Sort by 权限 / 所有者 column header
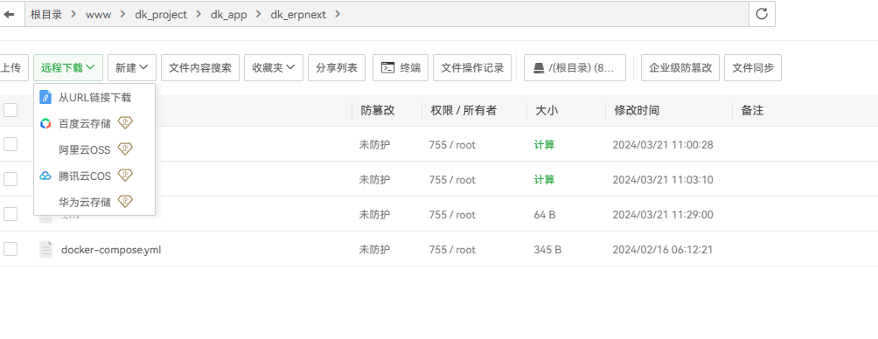Viewport: 878px width, 339px height. (463, 111)
